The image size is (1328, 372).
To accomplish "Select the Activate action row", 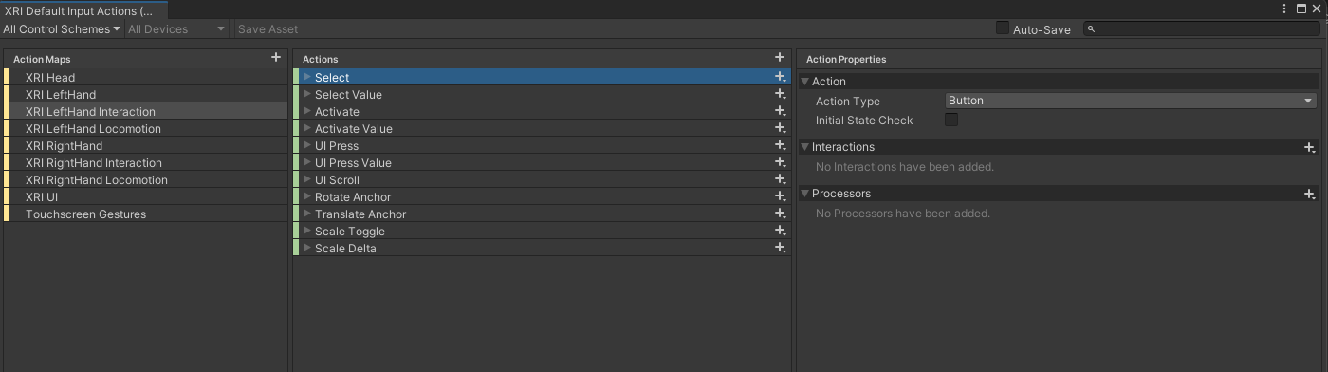I will tap(542, 111).
